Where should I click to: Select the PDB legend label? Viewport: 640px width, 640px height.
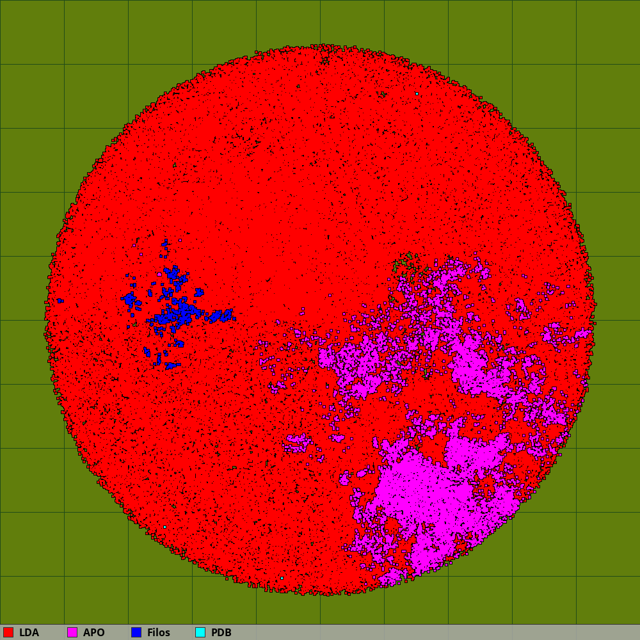pyautogui.click(x=221, y=632)
